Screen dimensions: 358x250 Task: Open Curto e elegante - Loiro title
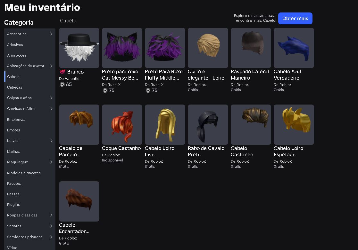[206, 75]
